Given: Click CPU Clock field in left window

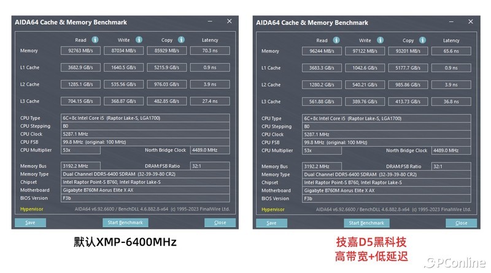Looking at the screenshot, I should [145, 134].
